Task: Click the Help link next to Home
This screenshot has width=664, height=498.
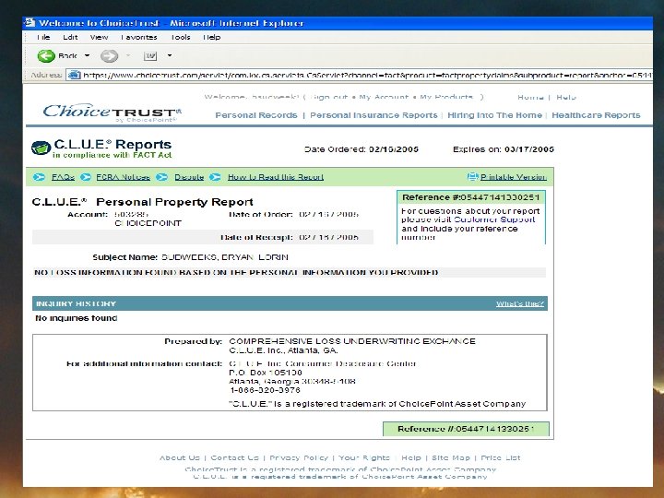Action: pos(566,98)
